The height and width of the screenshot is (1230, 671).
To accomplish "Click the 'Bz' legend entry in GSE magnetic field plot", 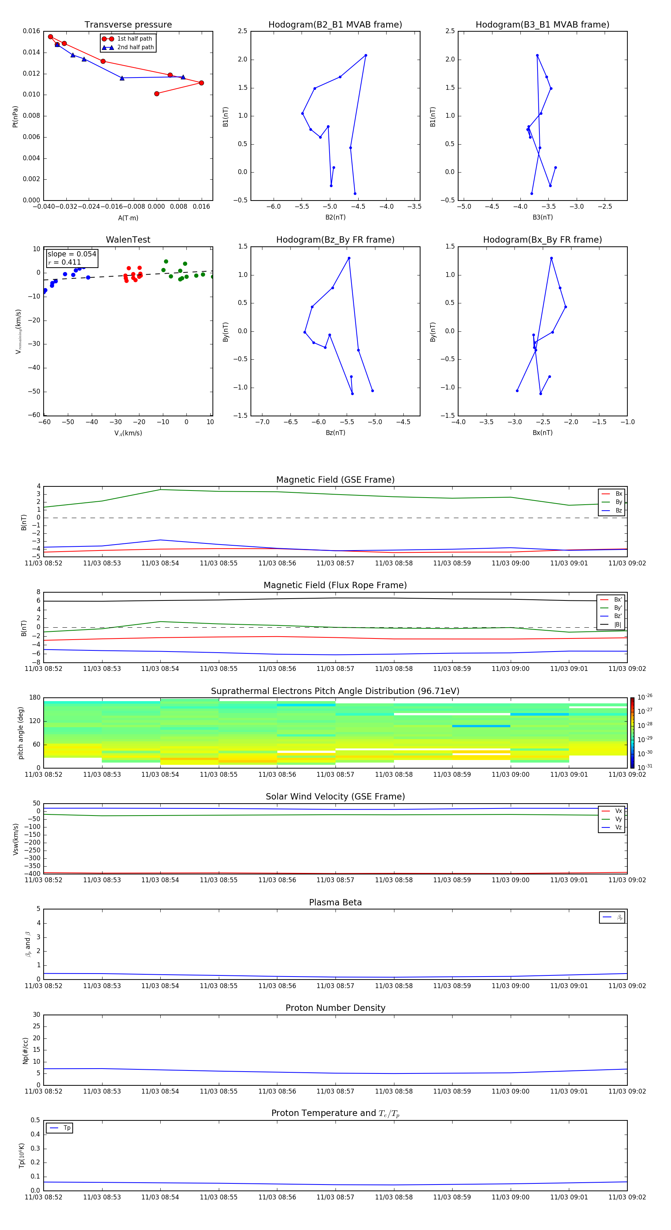I will click(x=612, y=510).
